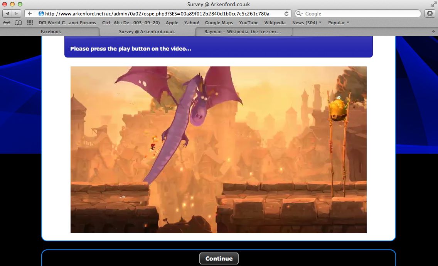Click the Safari back arrow button

tap(7, 14)
